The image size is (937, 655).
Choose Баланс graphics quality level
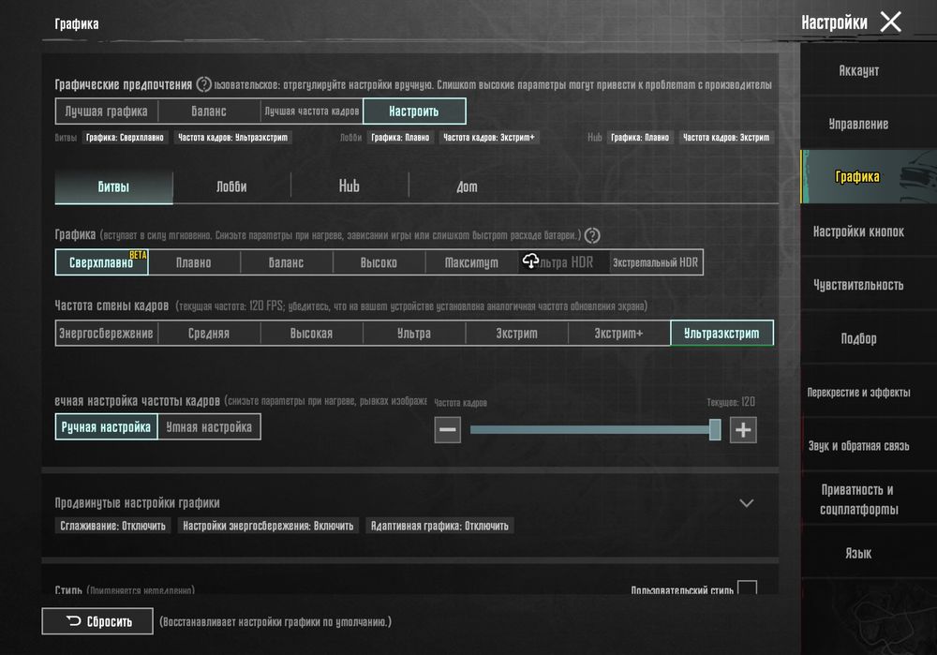click(x=286, y=262)
